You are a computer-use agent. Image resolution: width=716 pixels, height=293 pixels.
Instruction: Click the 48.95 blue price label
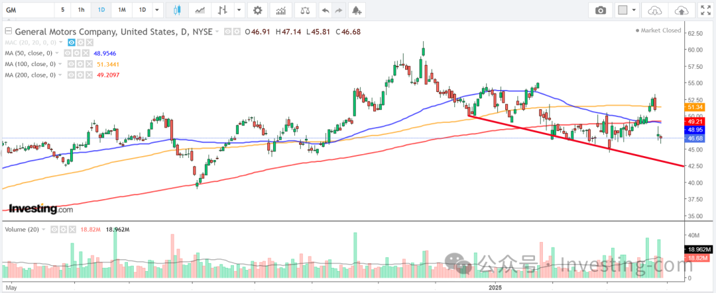click(x=693, y=130)
